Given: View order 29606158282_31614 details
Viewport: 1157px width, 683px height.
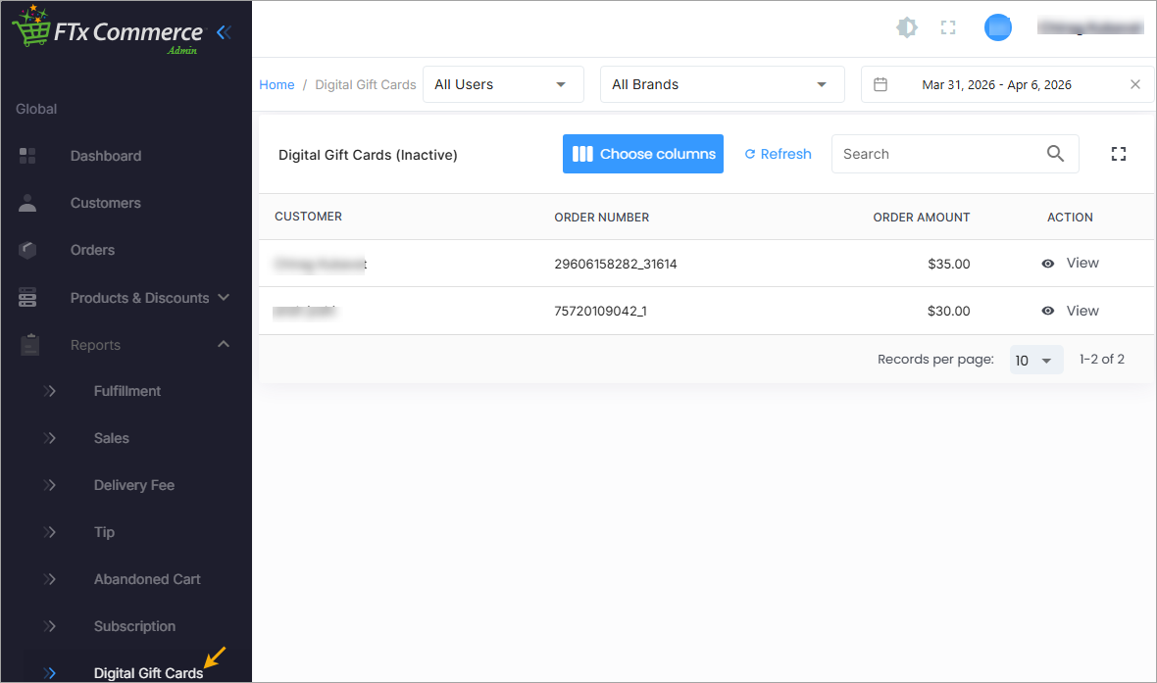Looking at the screenshot, I should tap(1071, 264).
